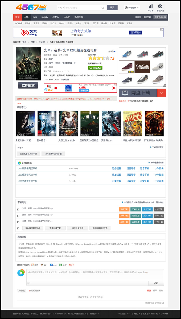Screen dimensions: 181x319
Task: Expand the 分享到 share dropdown
Action: pyautogui.click(x=112, y=51)
